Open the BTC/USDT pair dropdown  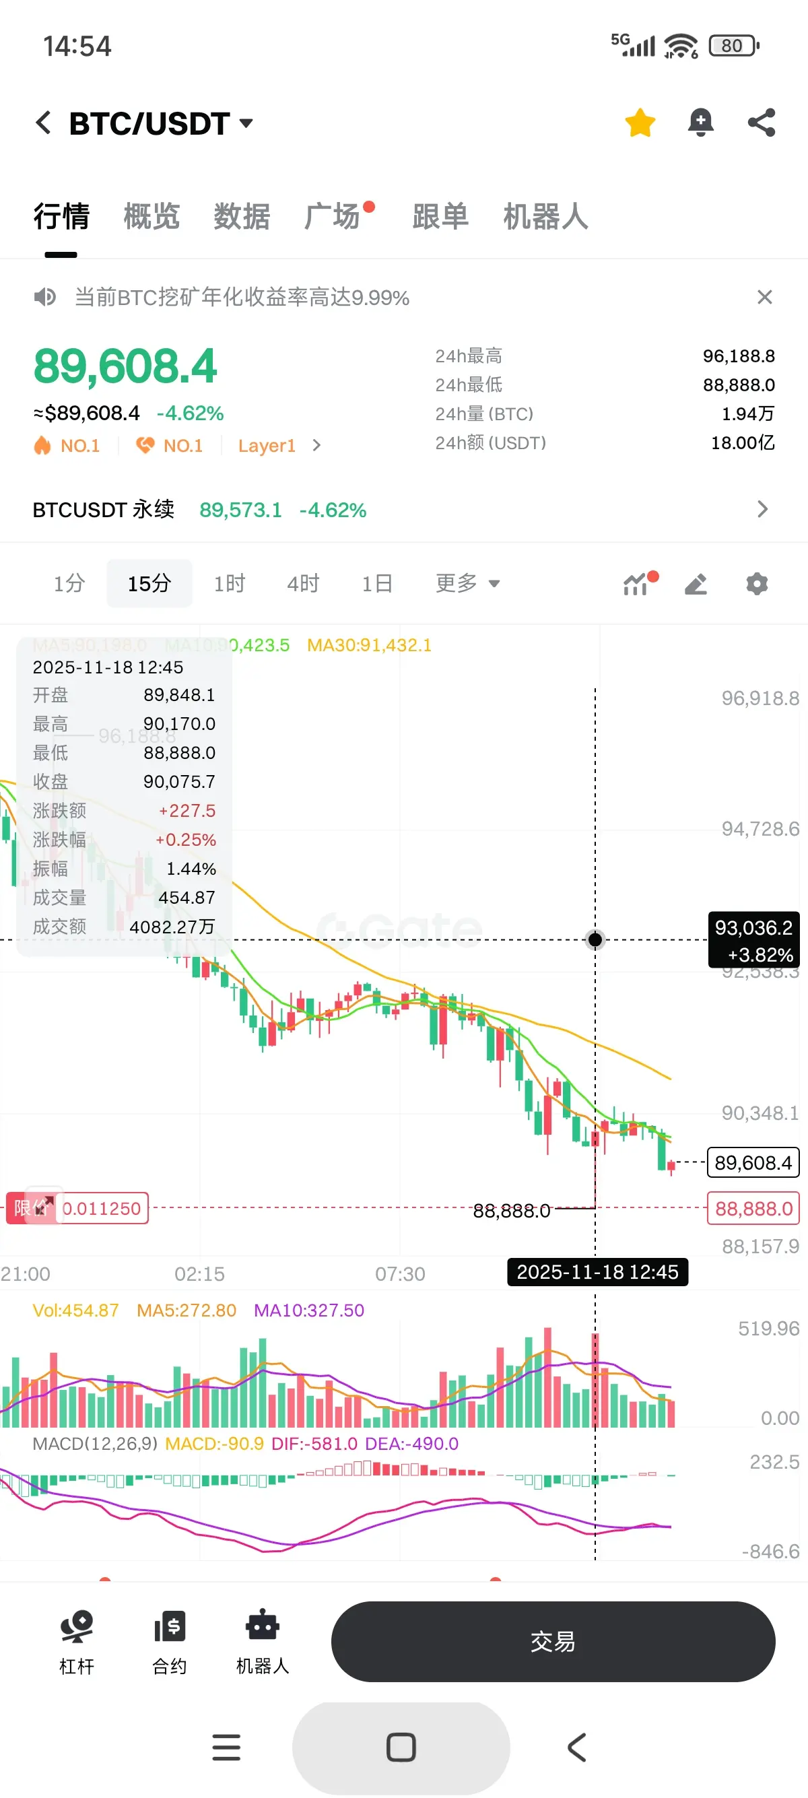(246, 123)
